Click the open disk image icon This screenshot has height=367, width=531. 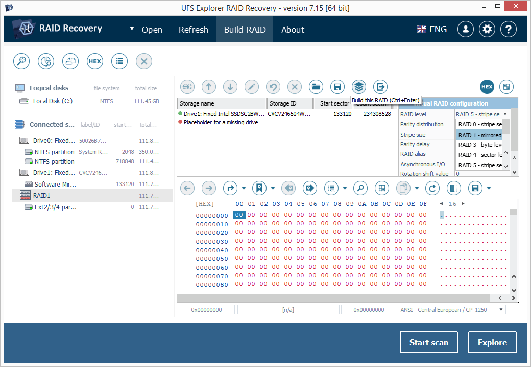pyautogui.click(x=70, y=61)
